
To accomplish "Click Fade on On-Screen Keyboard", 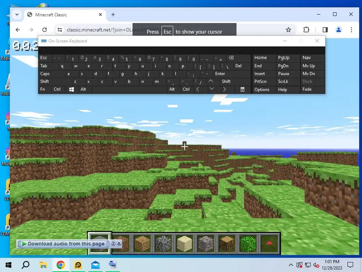I will click(x=312, y=89).
